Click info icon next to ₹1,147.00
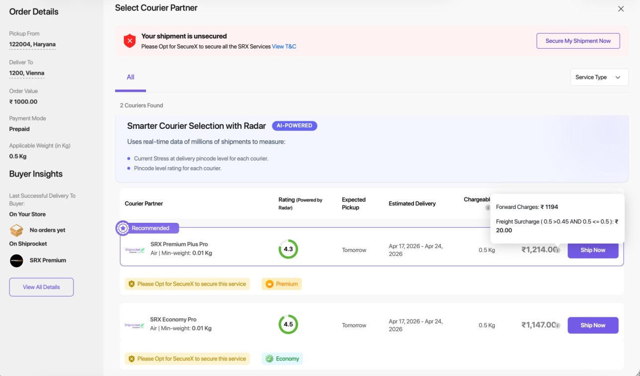The width and height of the screenshot is (640, 376). click(x=558, y=325)
